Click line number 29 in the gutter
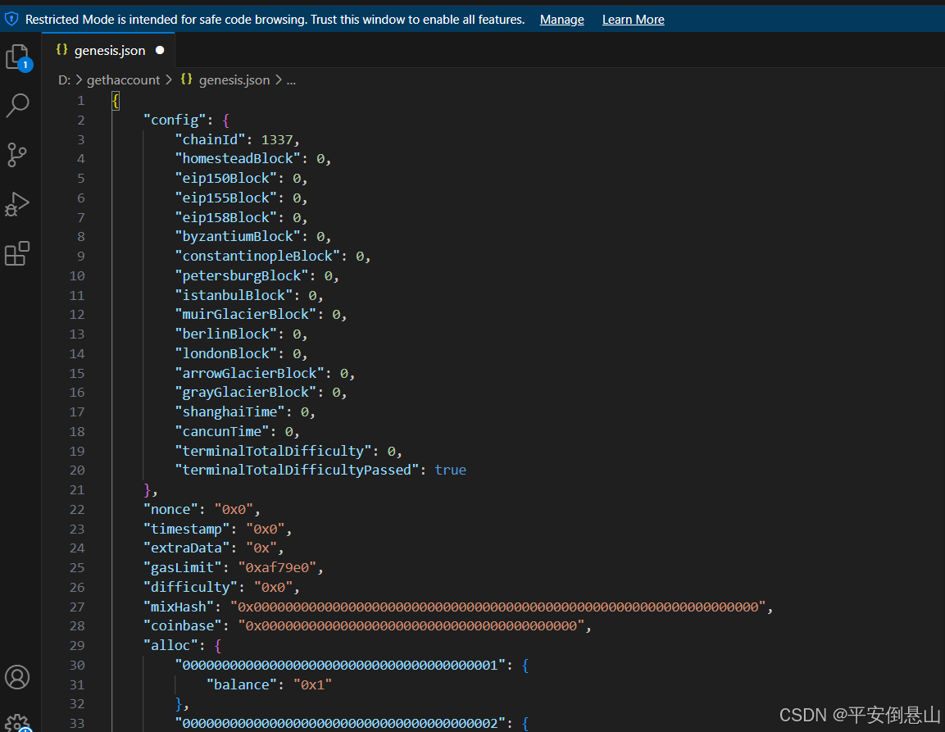The image size is (945, 732). (x=77, y=645)
